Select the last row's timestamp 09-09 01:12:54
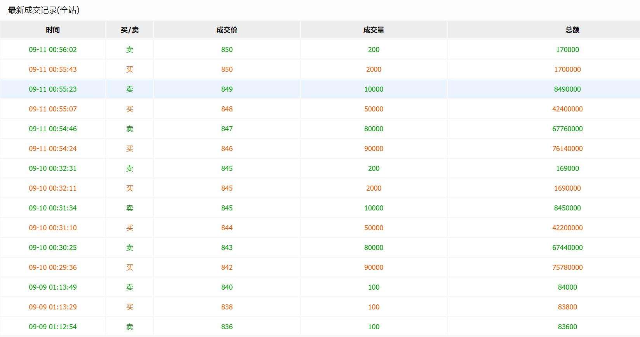Screen dimensions: 640x337 pyautogui.click(x=53, y=327)
